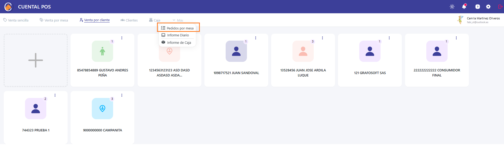
Task: Select the Campanita client avatar icon
Action: (x=102, y=109)
